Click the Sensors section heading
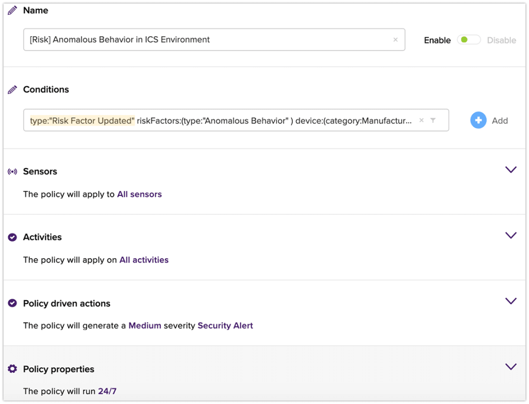This screenshot has height=404, width=529. pos(40,172)
